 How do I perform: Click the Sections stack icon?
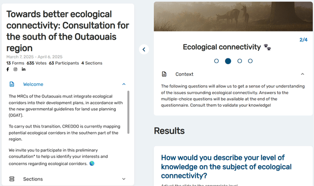12,179
